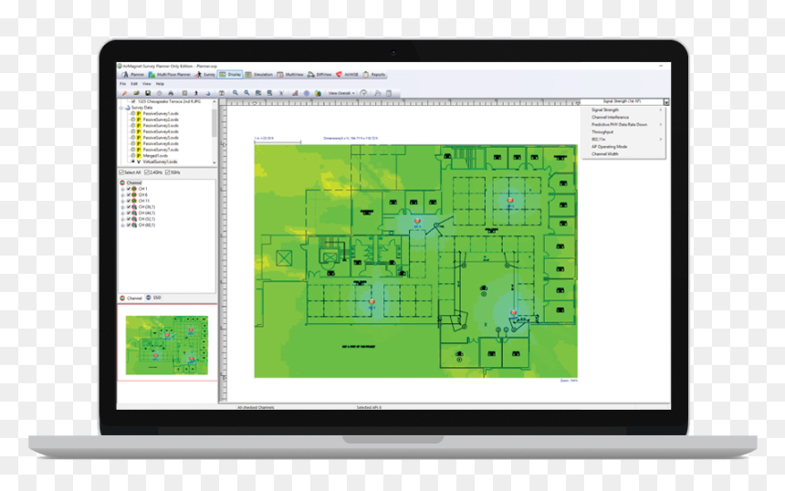This screenshot has height=491, width=785.
Task: Click the open folder toolbar icon
Action: point(136,93)
